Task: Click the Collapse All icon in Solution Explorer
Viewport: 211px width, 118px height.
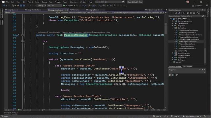Action: tap(191, 13)
